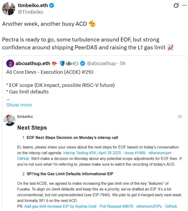Open the @TimBeiko handle link

click(30, 12)
